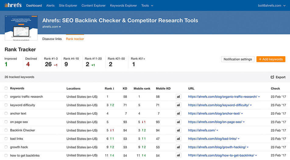
Task: Open chart for keyword difficulty row
Action: pos(178,105)
